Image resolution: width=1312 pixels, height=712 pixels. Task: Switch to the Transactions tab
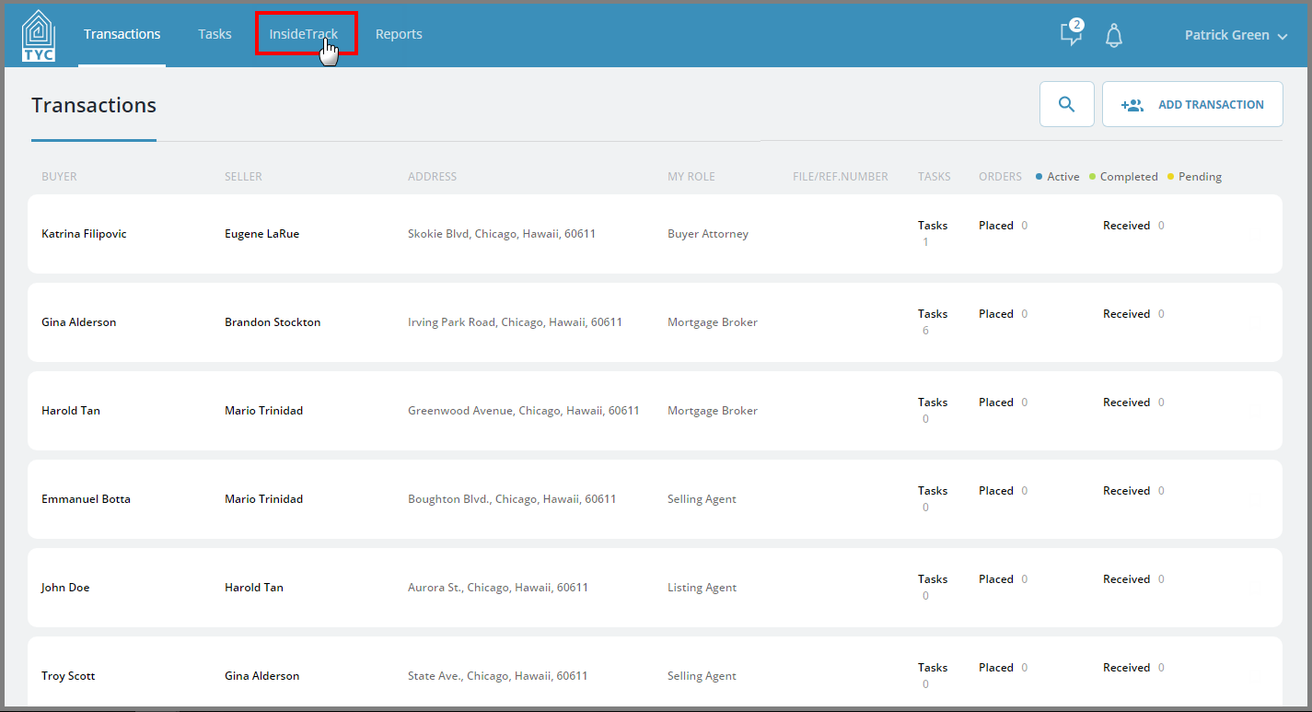point(122,34)
